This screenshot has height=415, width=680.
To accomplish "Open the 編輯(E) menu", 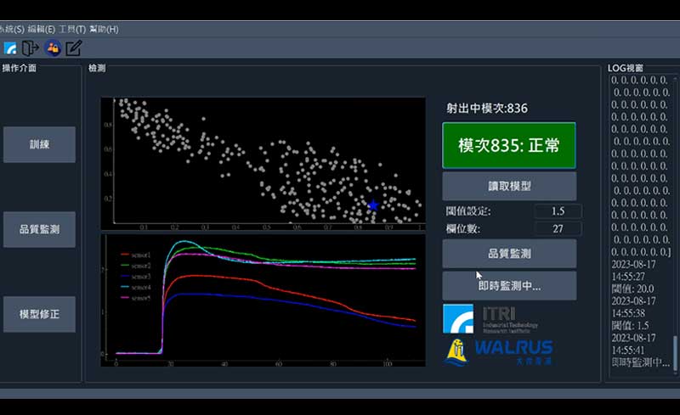I will click(x=41, y=29).
